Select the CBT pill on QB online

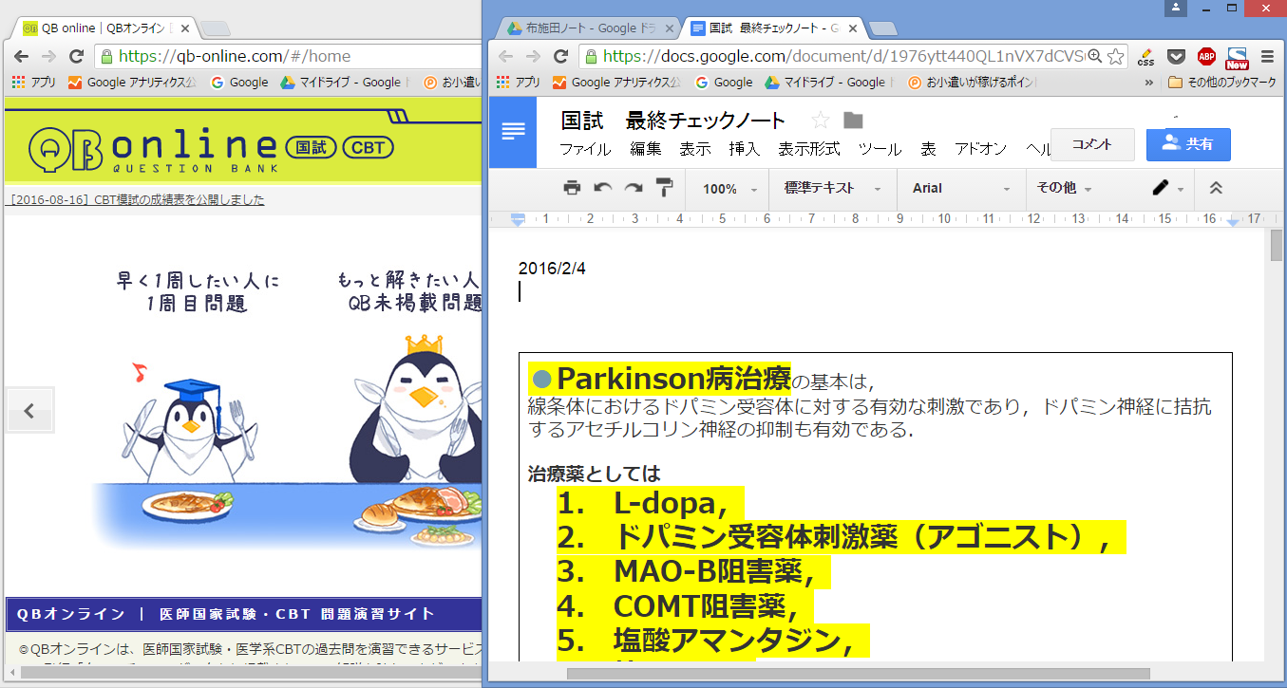coord(368,148)
